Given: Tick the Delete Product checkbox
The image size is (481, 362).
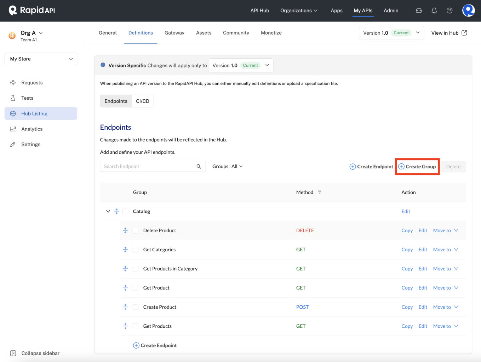Looking at the screenshot, I should [136, 230].
